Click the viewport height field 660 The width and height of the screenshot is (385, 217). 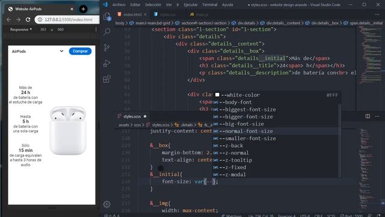click(61, 30)
